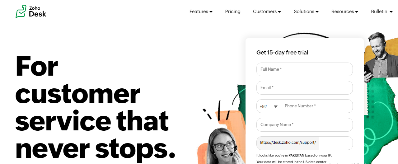Click the 'Get 15-day free trial' heading

[282, 53]
